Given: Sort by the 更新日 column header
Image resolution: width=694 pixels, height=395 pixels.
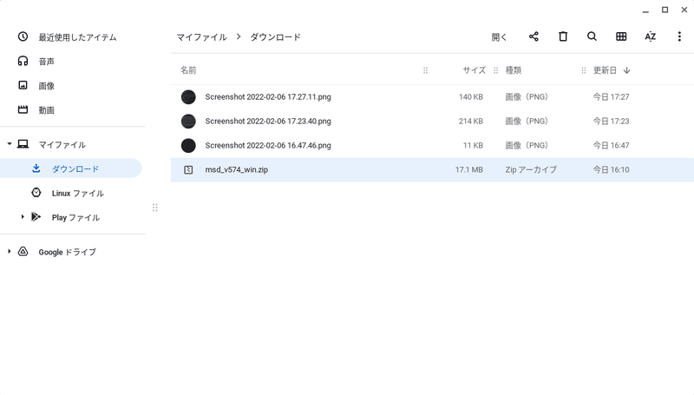Looking at the screenshot, I should pos(605,70).
